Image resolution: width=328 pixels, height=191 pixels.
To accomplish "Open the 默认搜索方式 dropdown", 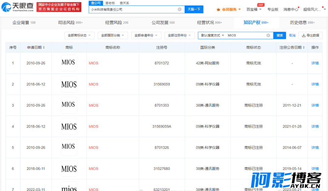I will tap(213, 36).
